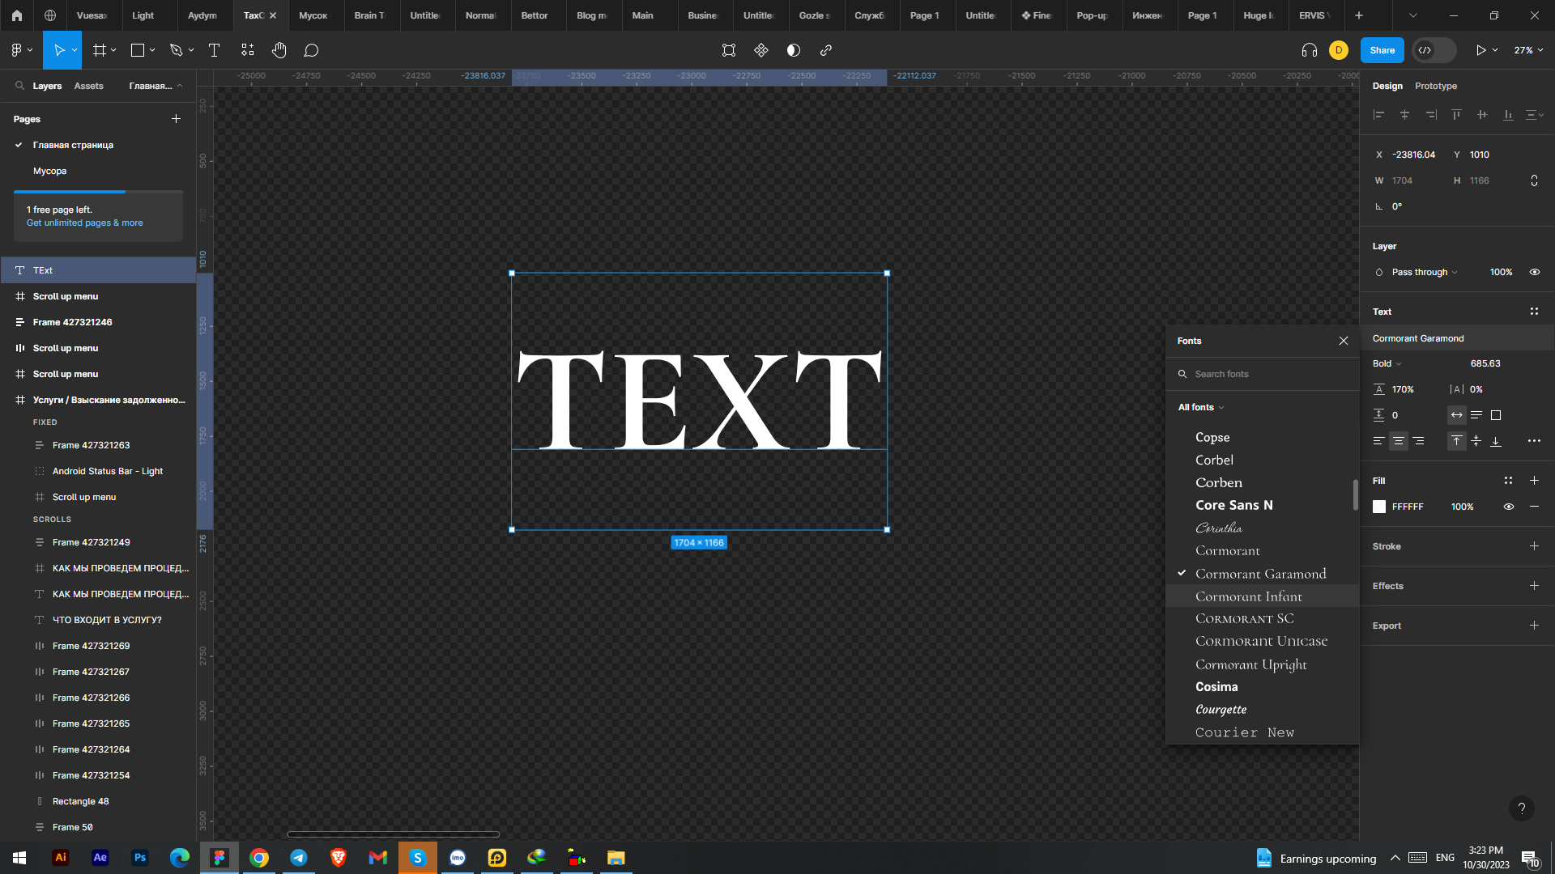Select the Cormorant Infant font
This screenshot has width=1555, height=874.
pos(1262,596)
